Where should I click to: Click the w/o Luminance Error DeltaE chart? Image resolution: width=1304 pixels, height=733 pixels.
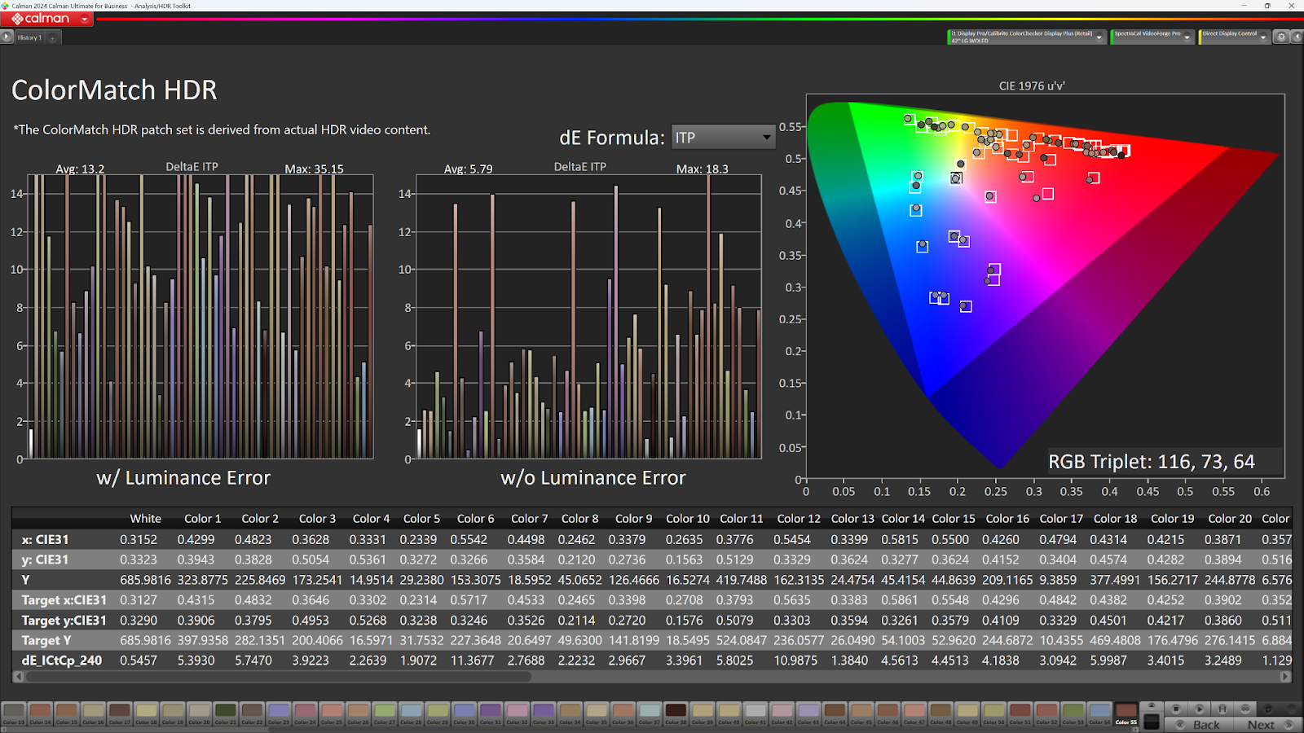pyautogui.click(x=588, y=317)
